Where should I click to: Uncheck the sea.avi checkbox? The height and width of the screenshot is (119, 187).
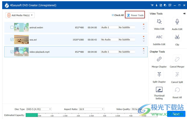coord(12,39)
